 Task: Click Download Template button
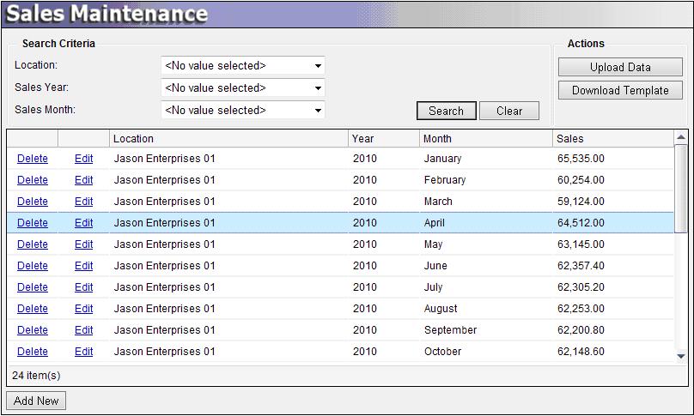pyautogui.click(x=620, y=90)
